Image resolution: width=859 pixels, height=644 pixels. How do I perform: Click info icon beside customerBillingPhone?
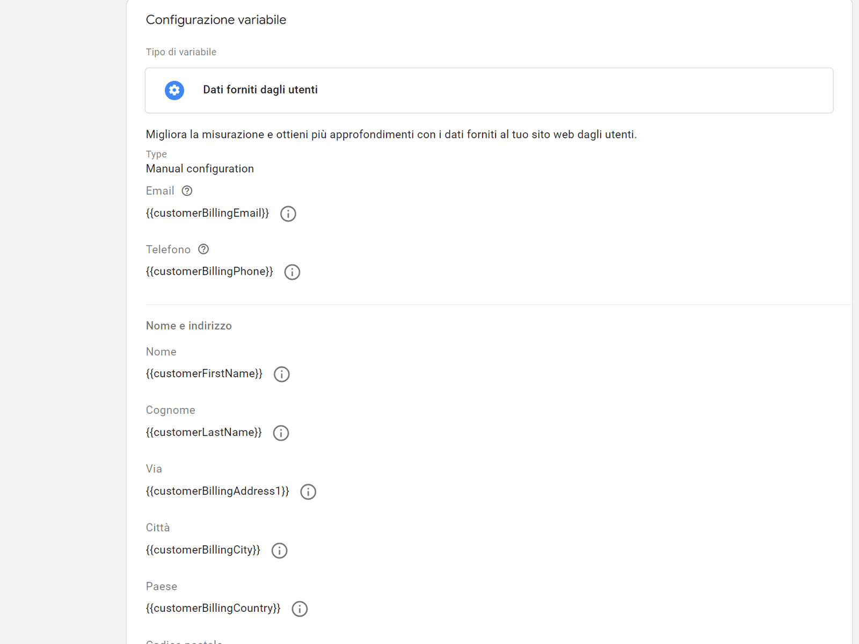292,272
